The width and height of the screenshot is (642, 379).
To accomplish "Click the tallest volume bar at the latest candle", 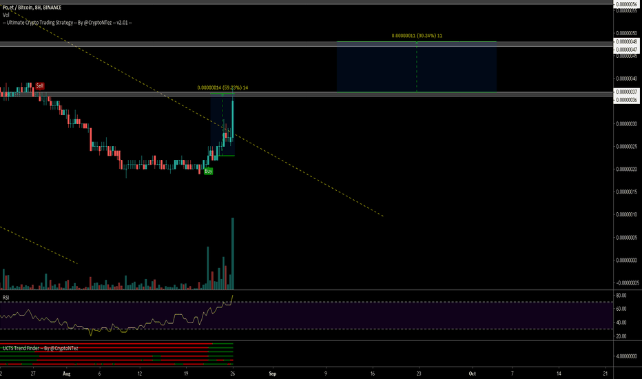I will click(233, 254).
